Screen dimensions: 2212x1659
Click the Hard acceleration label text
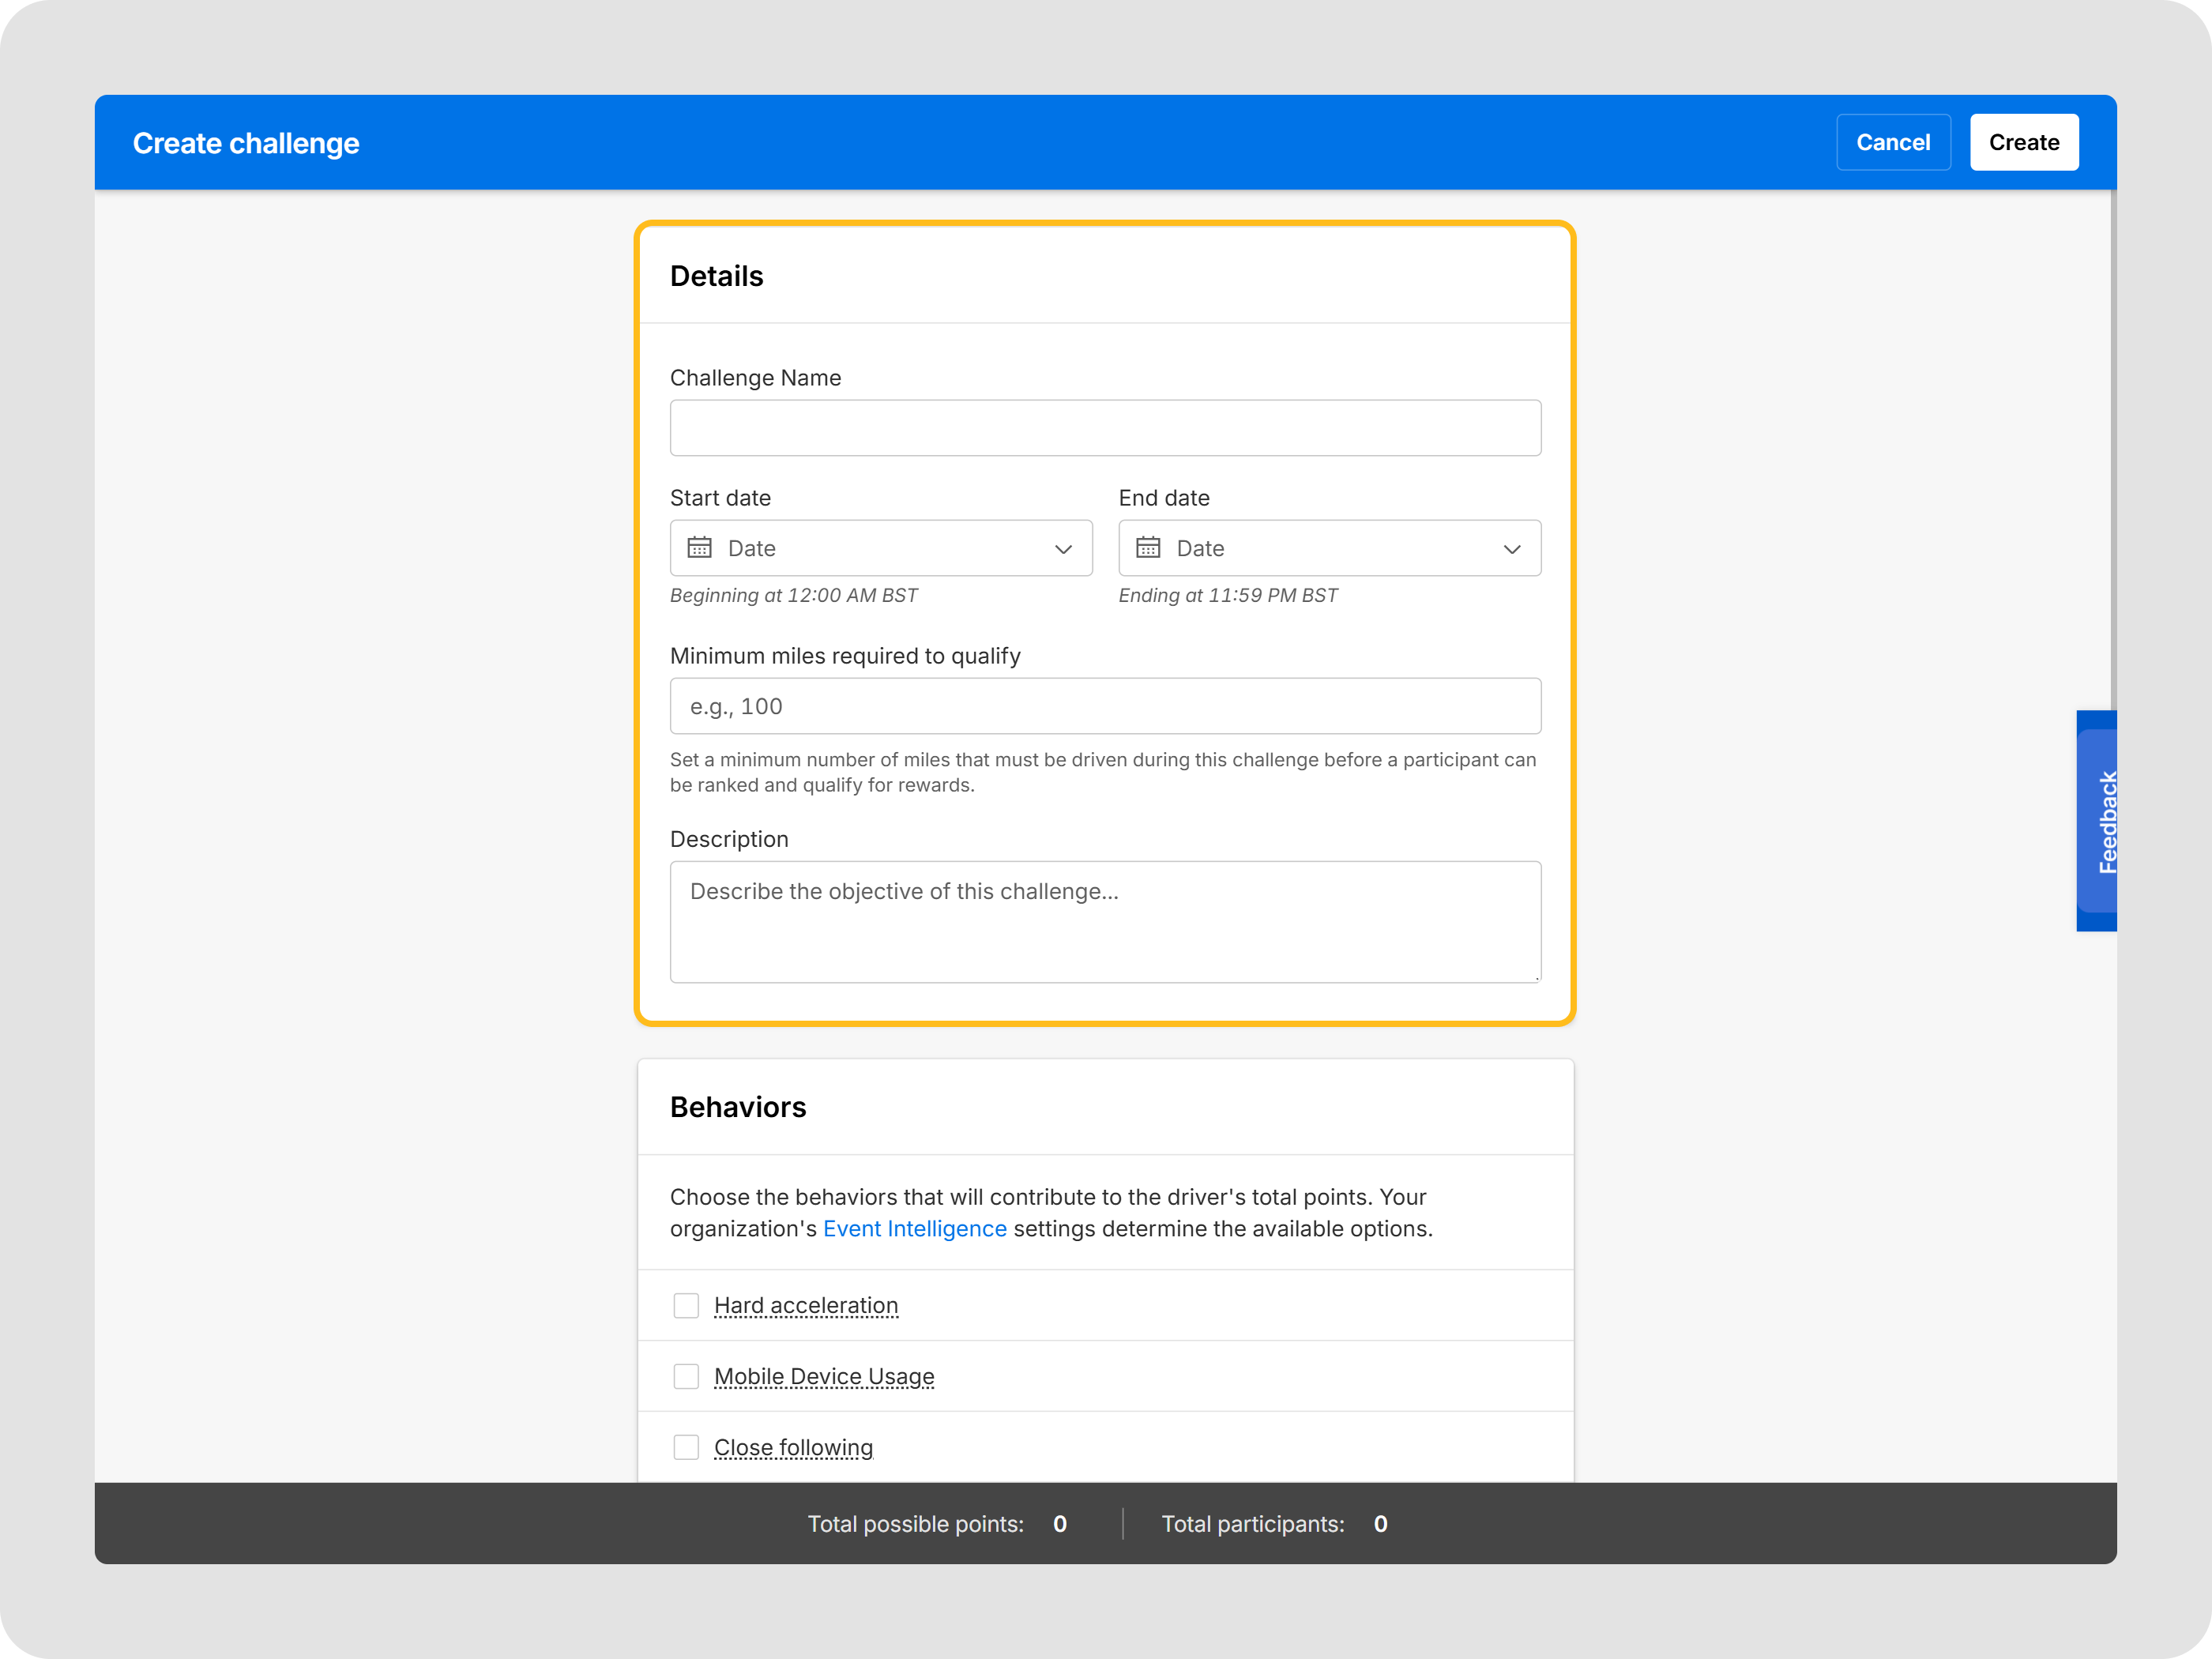[x=806, y=1305]
